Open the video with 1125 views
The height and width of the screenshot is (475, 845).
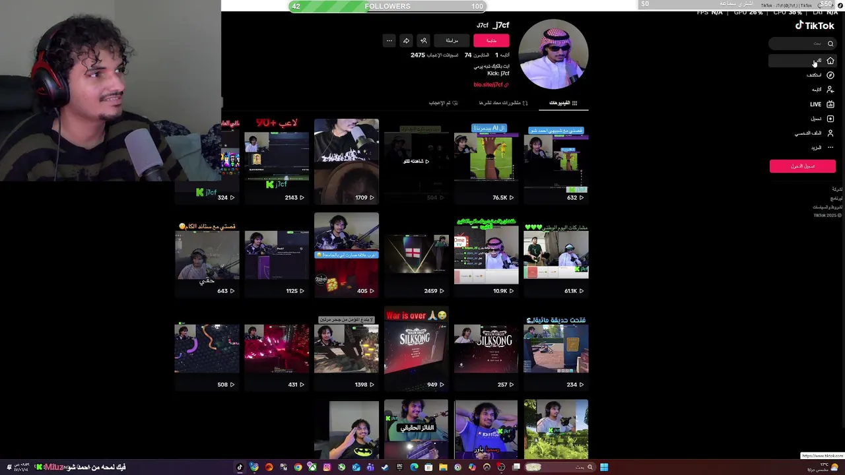tap(277, 255)
